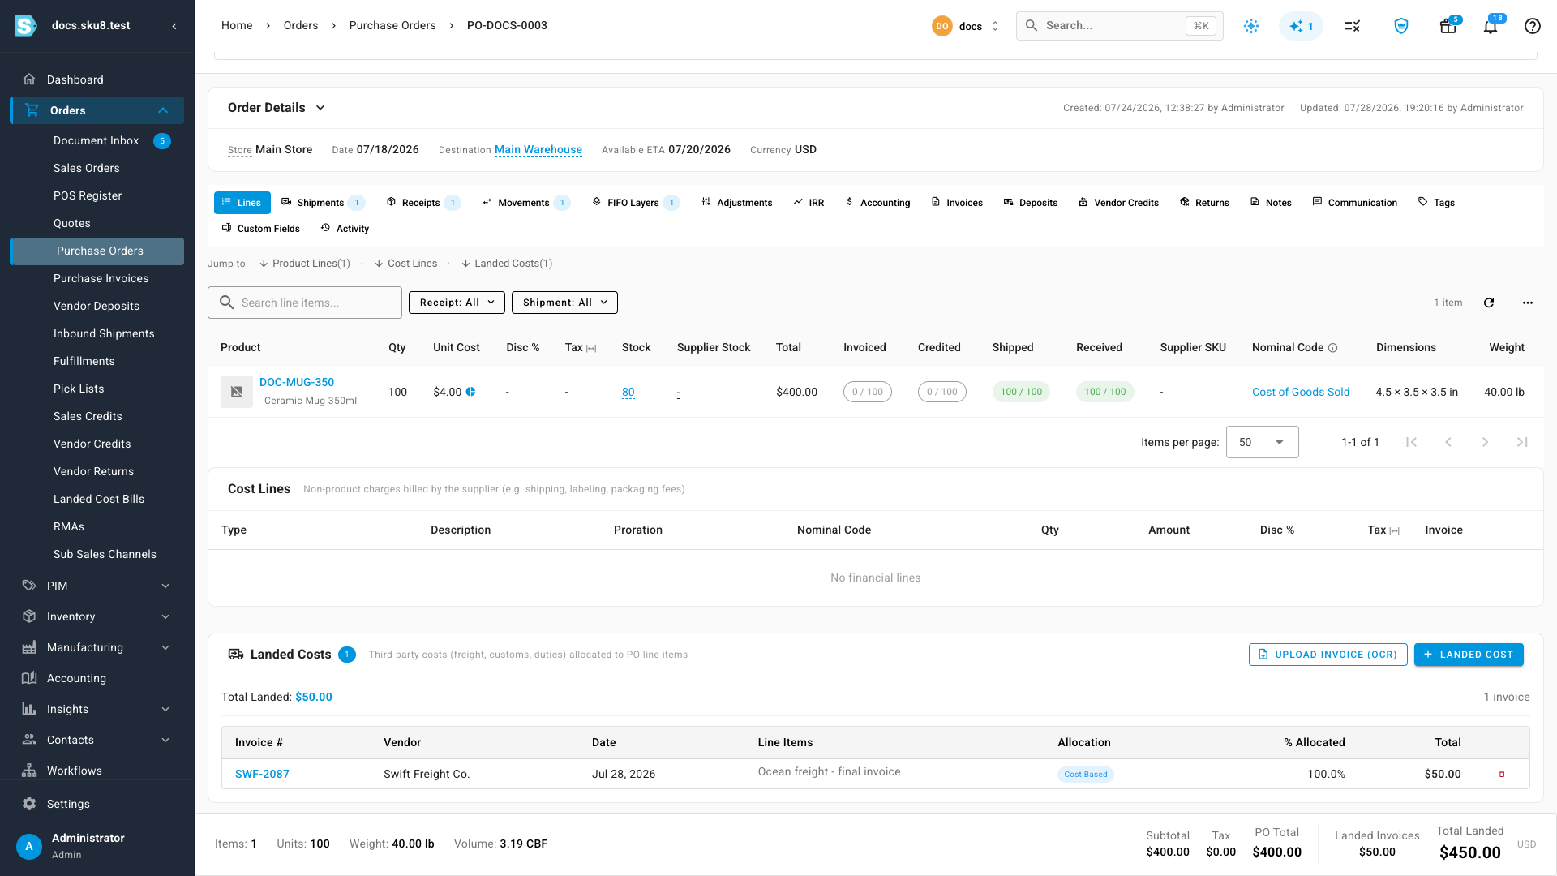Viewport: 1557px width, 876px height.
Task: Switch to the Movements tab
Action: pyautogui.click(x=525, y=203)
